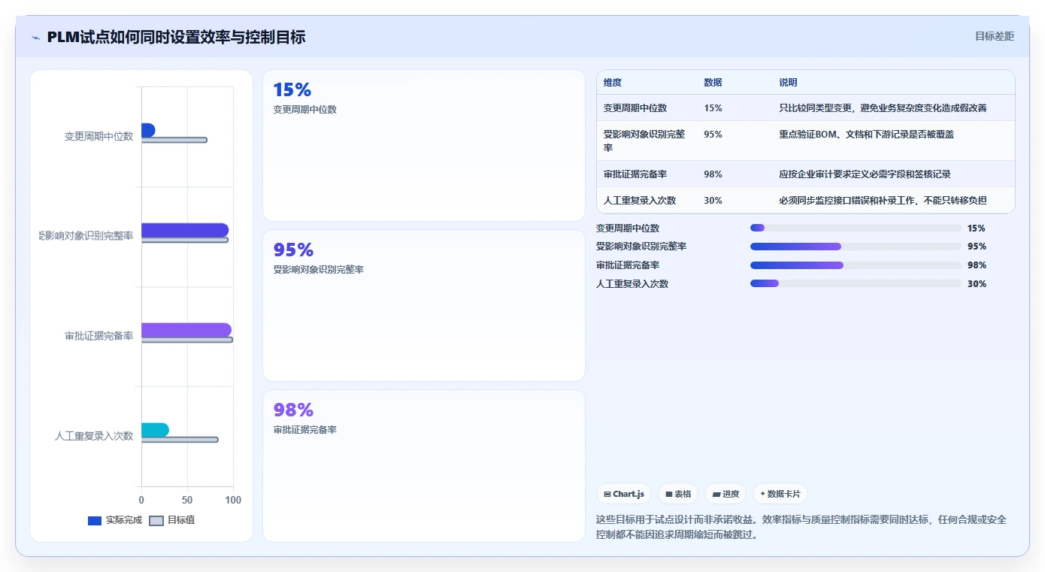Click the gray target bar for 人工重复录入次数
The height and width of the screenshot is (572, 1045).
coord(180,440)
